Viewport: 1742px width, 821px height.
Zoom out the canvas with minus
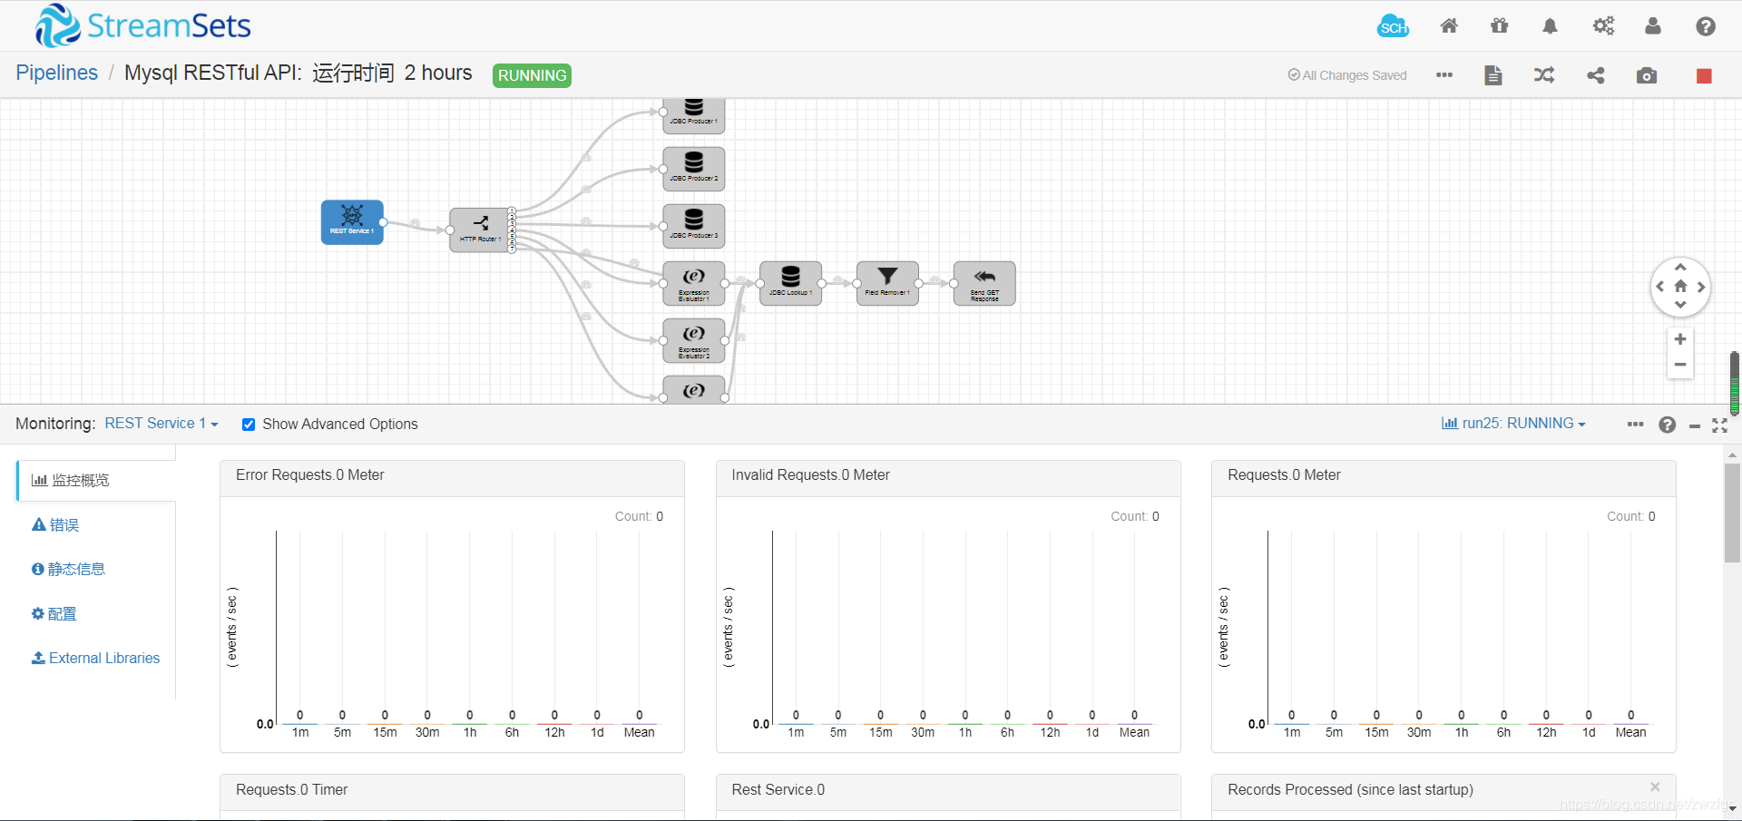[x=1680, y=364]
